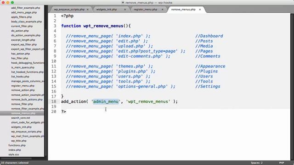Screen dimensions: 294x165
Task: Switch to the wp_enqueue_scripts.php tab
Action: point(69,9)
